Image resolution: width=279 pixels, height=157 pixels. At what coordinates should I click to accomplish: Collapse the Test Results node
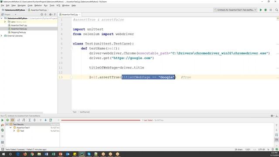tap(7, 124)
